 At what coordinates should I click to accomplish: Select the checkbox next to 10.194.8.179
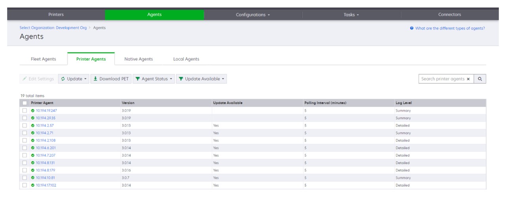[25, 170]
